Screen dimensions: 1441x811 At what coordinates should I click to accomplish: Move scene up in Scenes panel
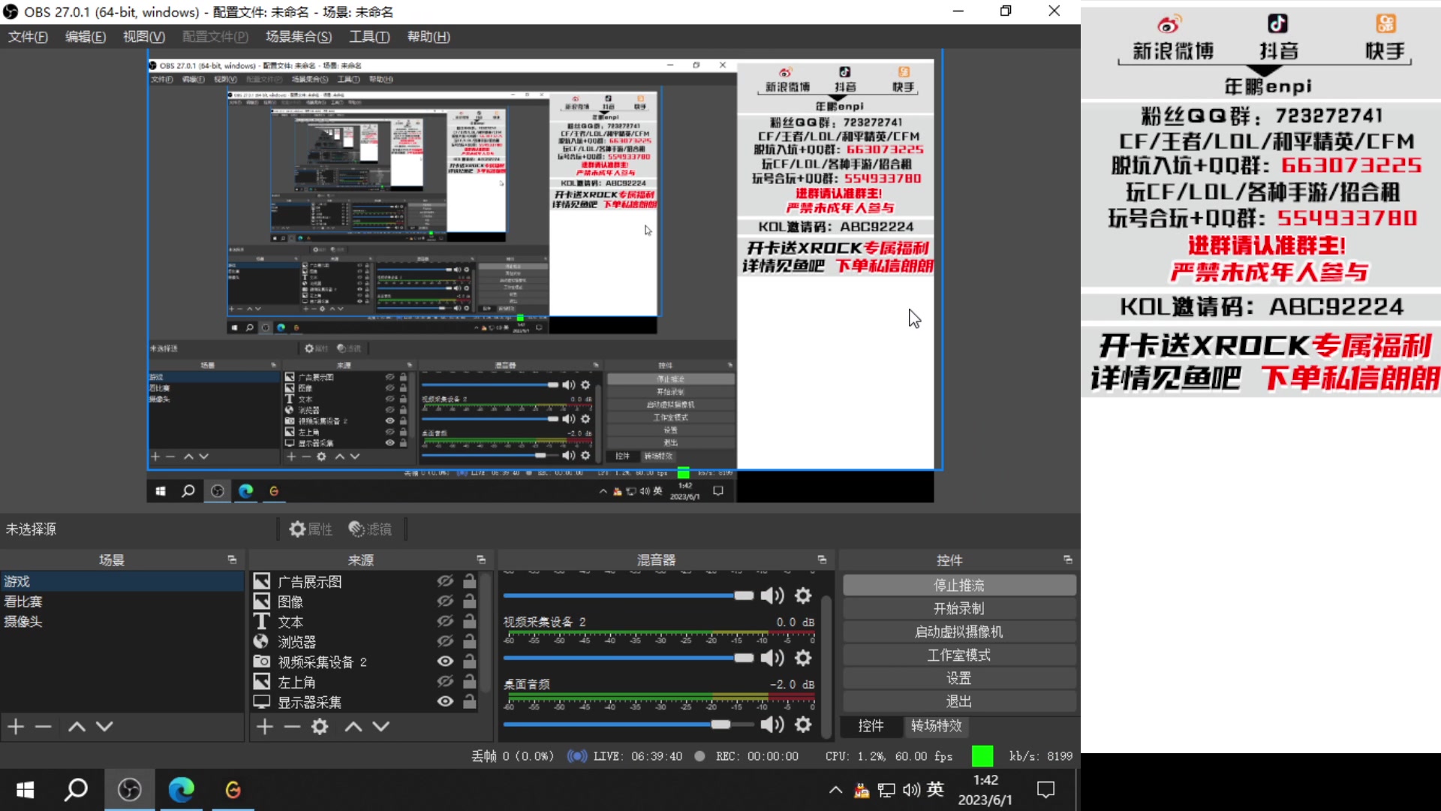77,726
